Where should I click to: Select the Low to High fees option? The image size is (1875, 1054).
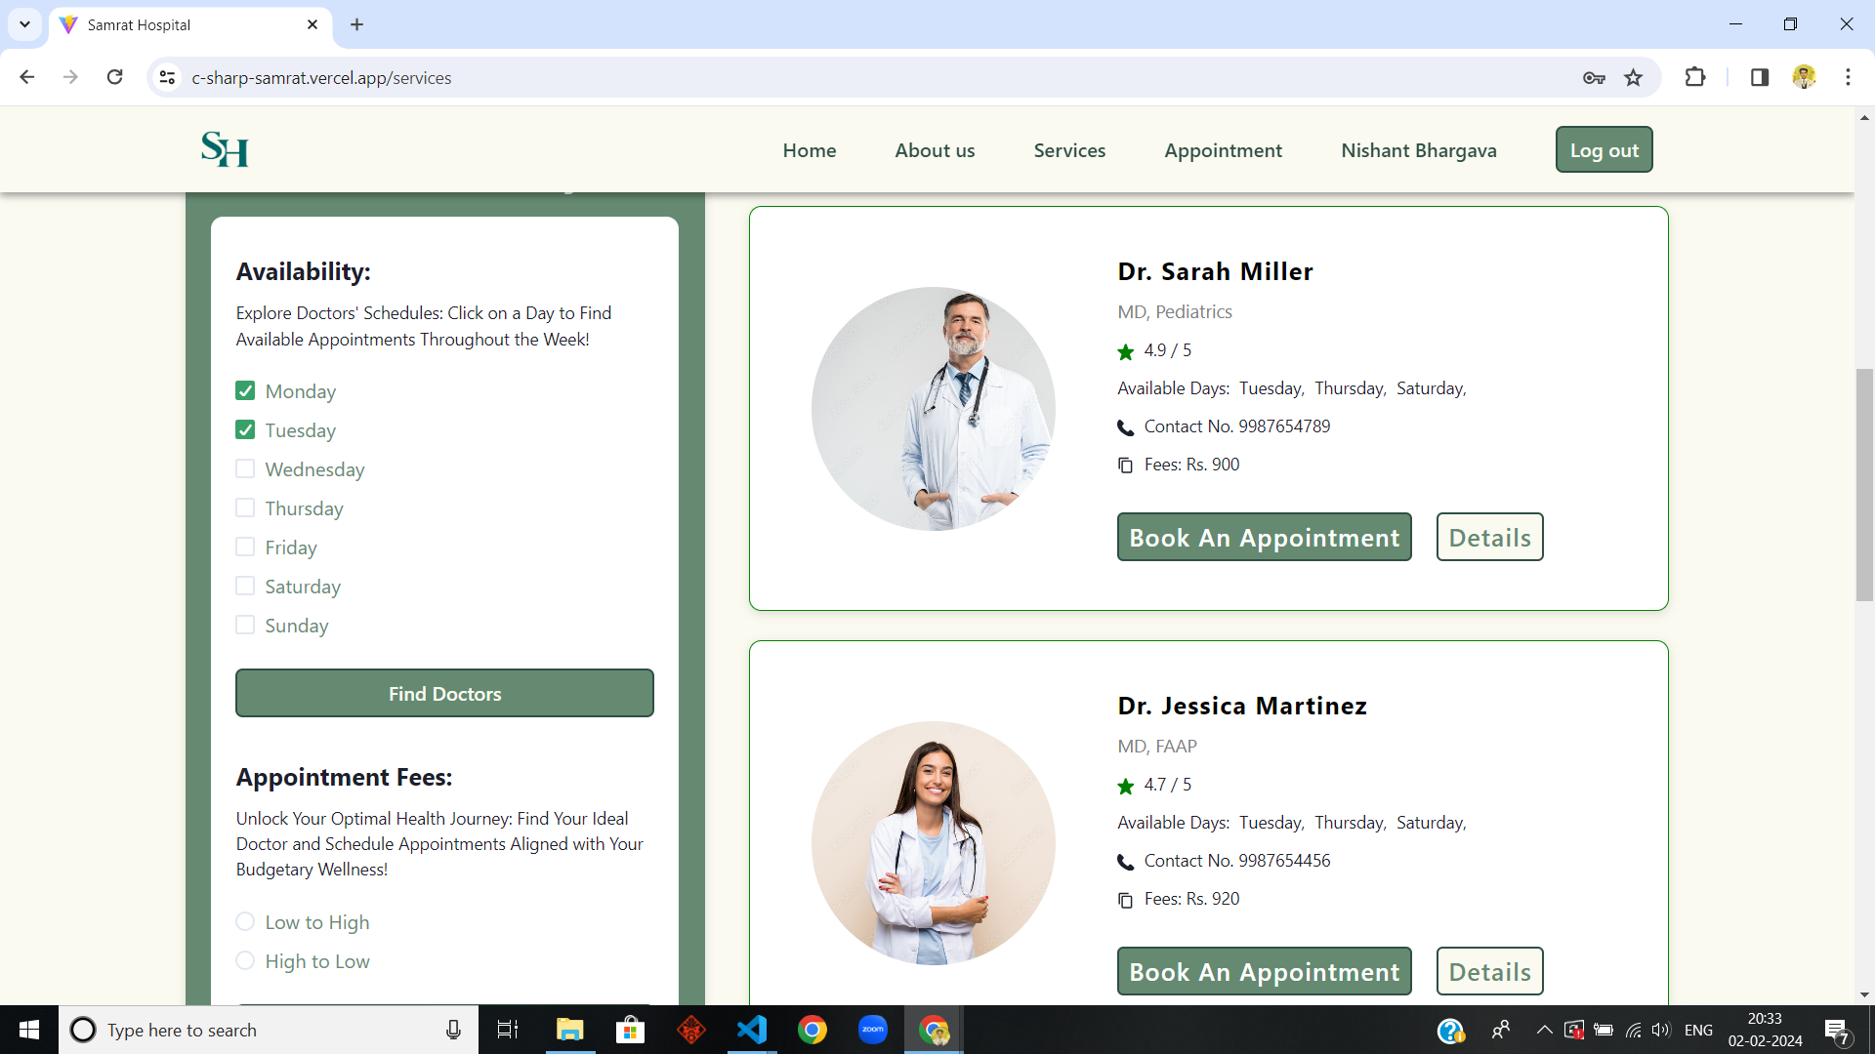(245, 922)
